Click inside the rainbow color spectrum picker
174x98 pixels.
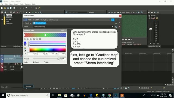48,50
